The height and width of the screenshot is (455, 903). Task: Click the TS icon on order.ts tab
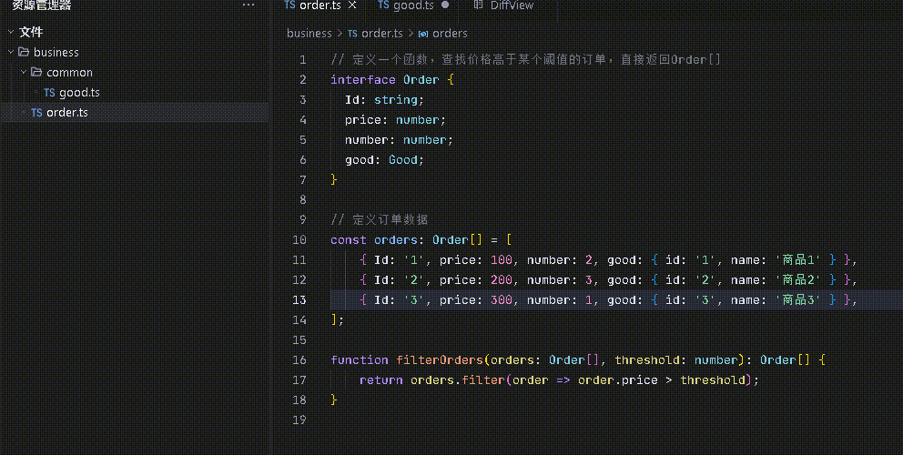coord(289,5)
